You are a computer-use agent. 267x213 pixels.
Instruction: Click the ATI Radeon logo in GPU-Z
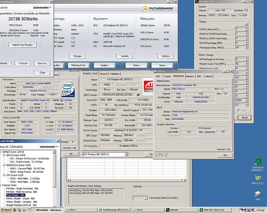(x=148, y=87)
